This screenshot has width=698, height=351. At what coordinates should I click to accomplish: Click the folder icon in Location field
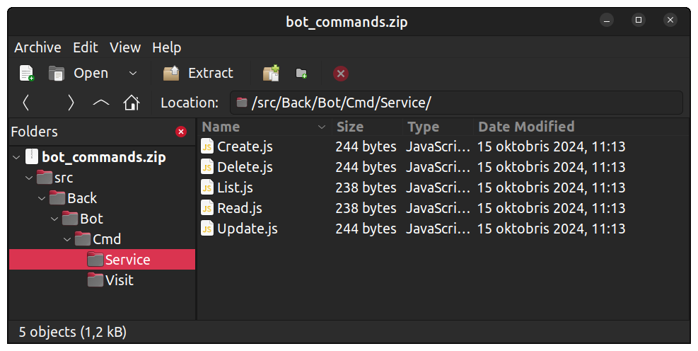[242, 103]
